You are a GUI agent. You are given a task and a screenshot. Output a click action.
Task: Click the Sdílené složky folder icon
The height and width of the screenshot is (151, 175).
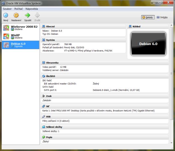pos(43,127)
